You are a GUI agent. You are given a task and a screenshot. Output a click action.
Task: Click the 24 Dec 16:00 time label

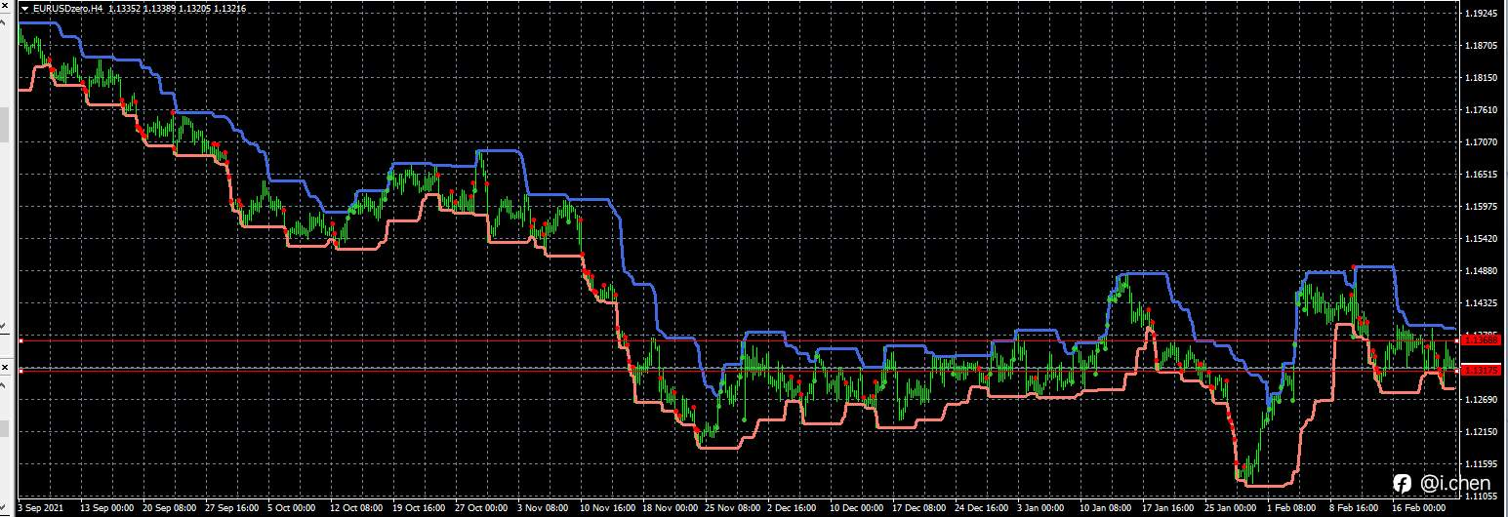coord(982,508)
